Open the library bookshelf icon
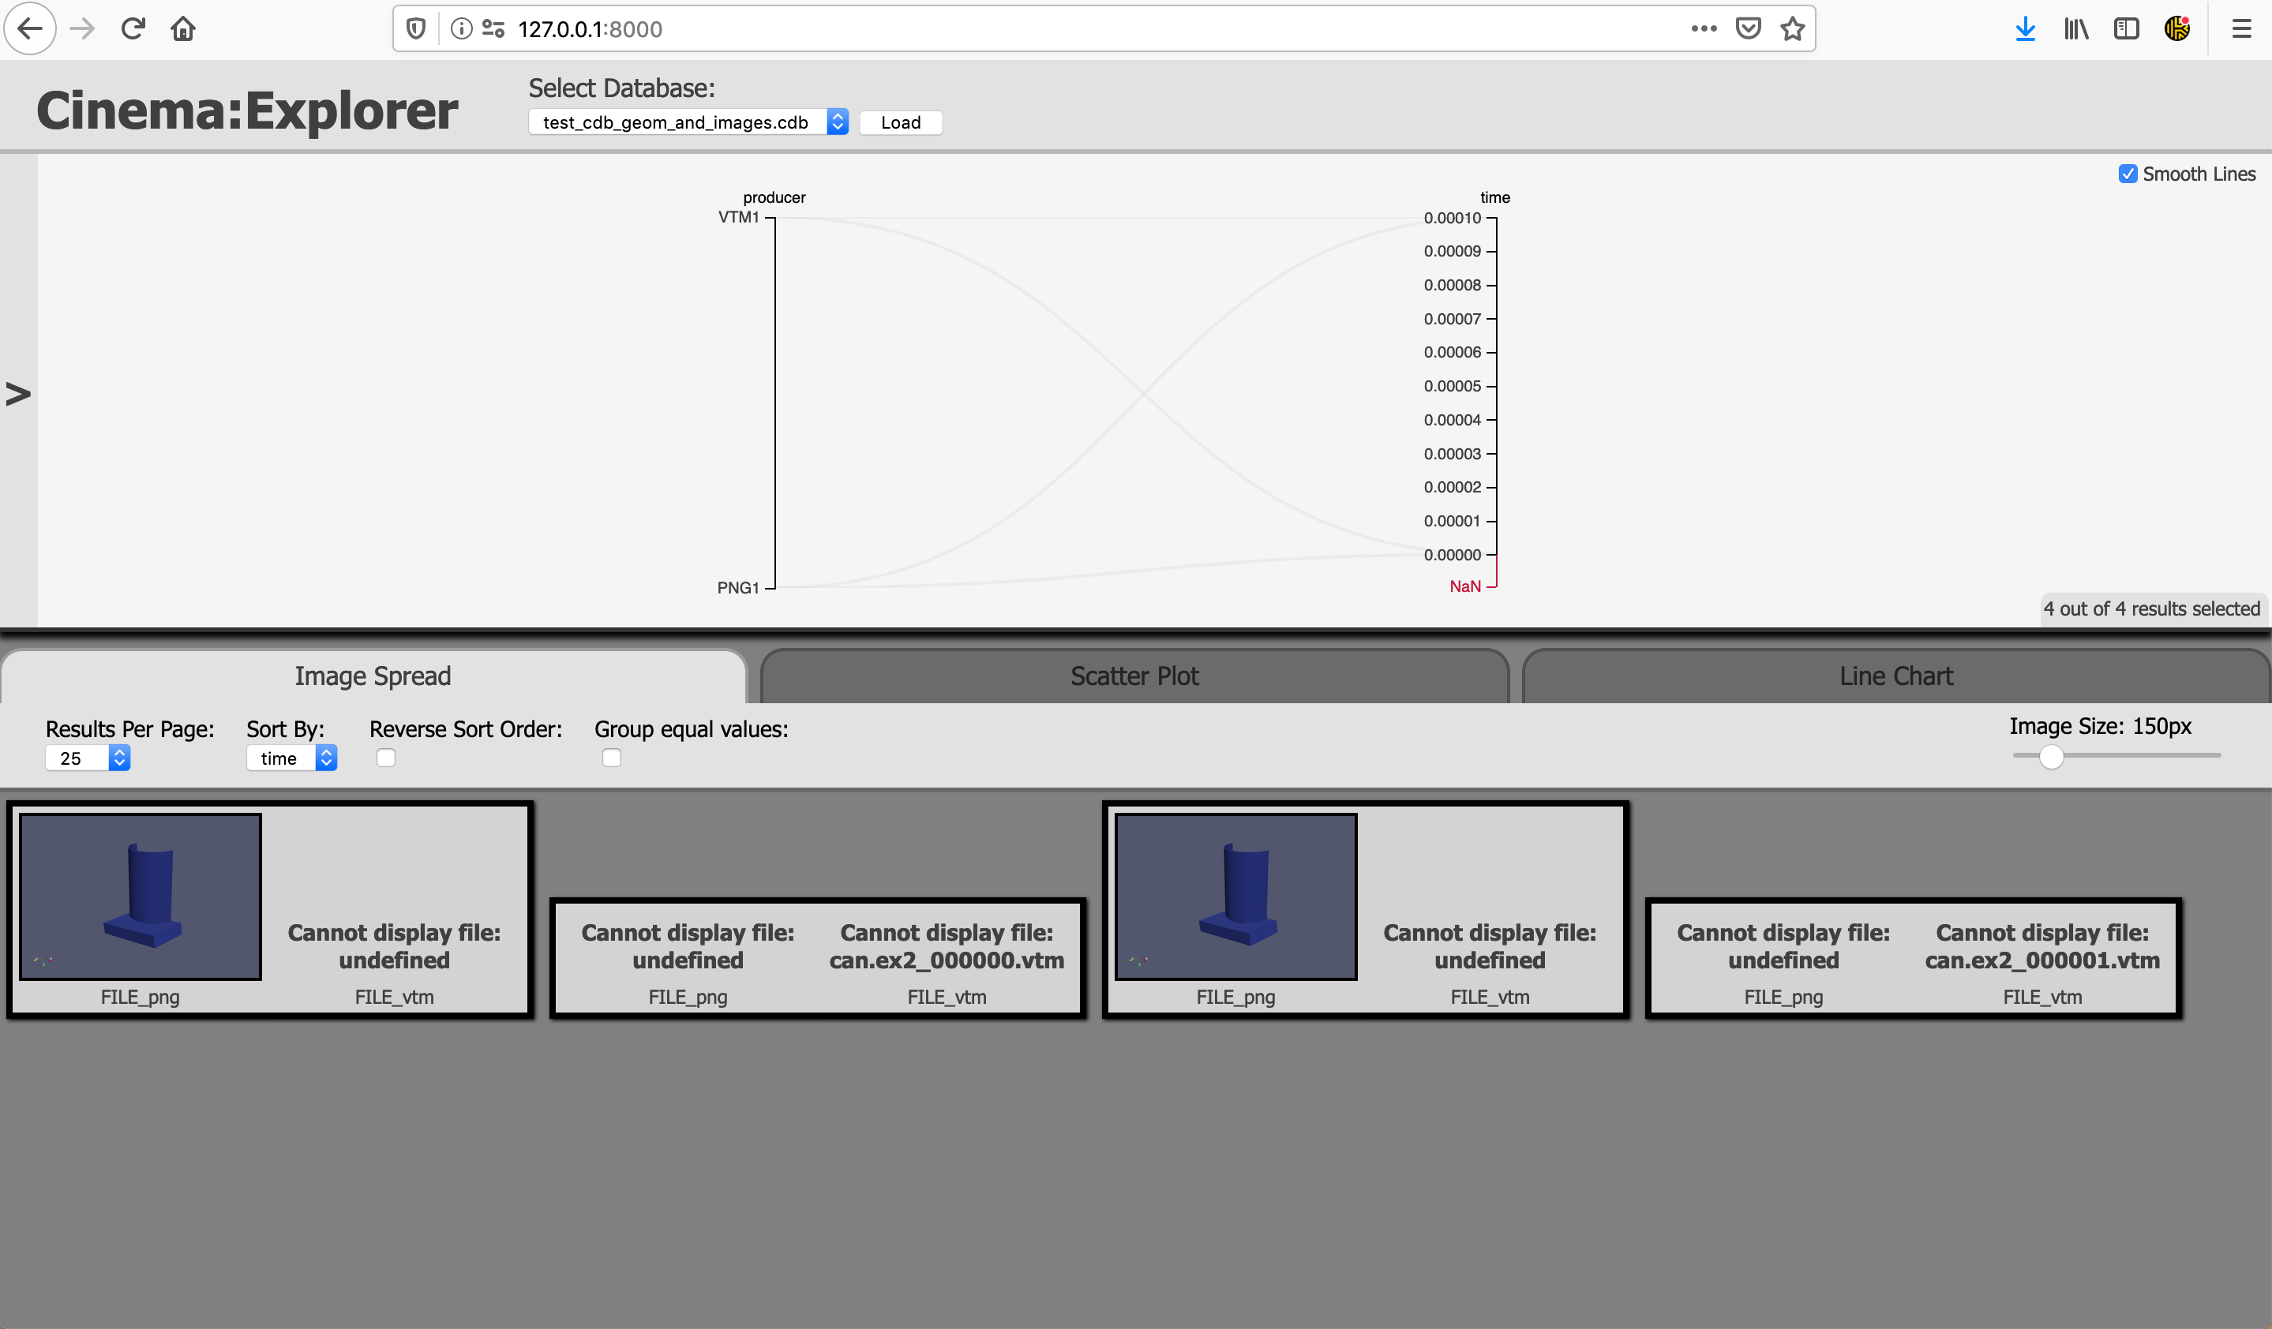The width and height of the screenshot is (2272, 1329). click(x=2075, y=29)
